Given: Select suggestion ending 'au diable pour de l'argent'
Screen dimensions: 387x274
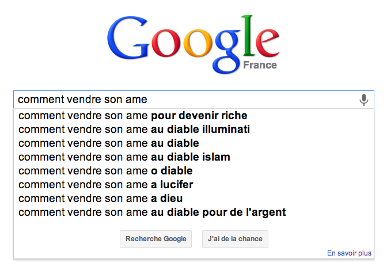Looking at the screenshot, I should (193, 212).
